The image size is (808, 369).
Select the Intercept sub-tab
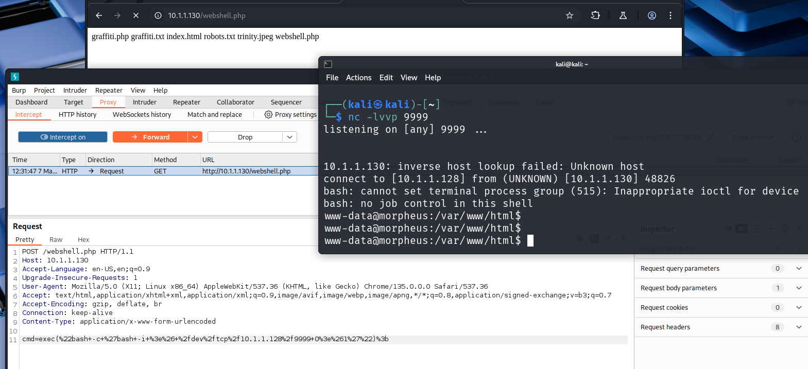coord(29,114)
